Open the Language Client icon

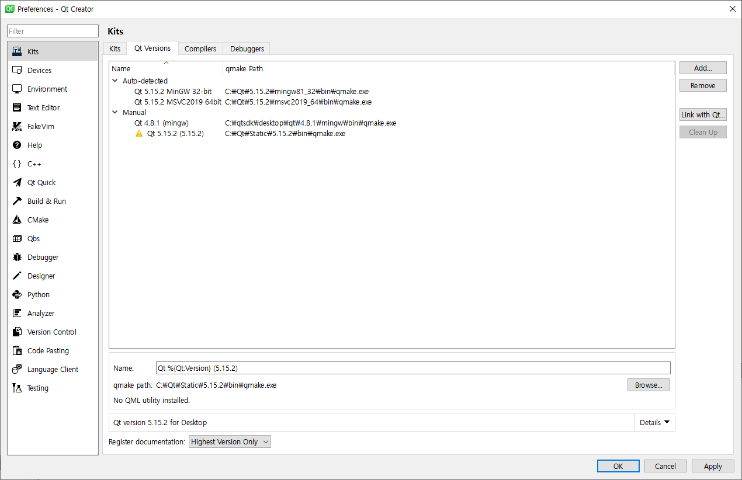click(17, 369)
